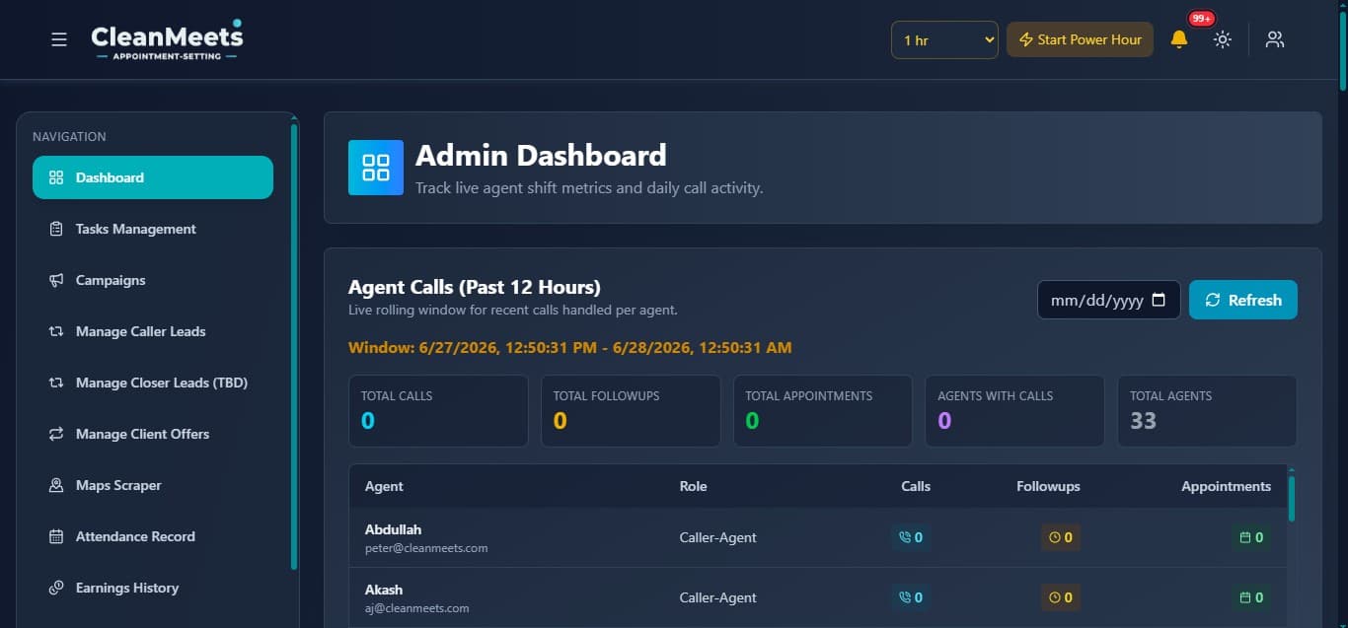Open Attendance Record page
The image size is (1348, 628).
153,536
